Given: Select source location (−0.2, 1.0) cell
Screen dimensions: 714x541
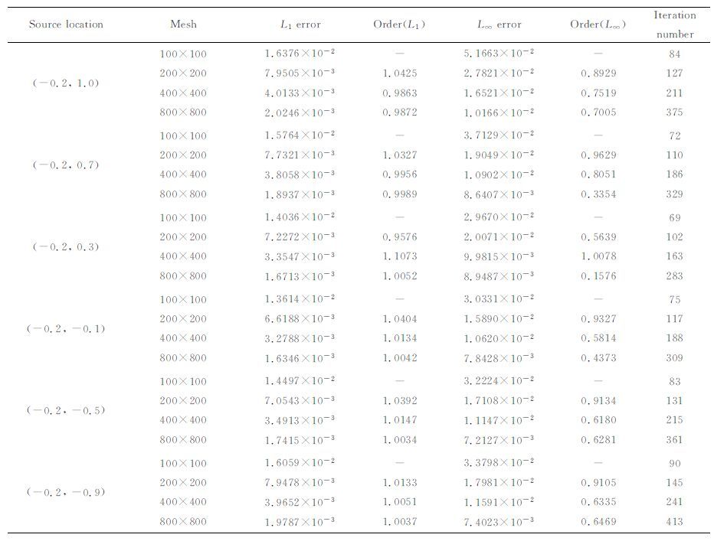Looking at the screenshot, I should pos(66,83).
